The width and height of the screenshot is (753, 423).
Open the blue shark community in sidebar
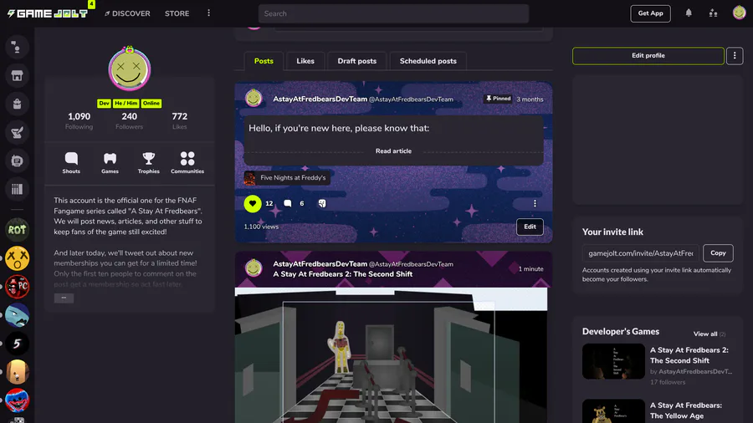coord(17,315)
